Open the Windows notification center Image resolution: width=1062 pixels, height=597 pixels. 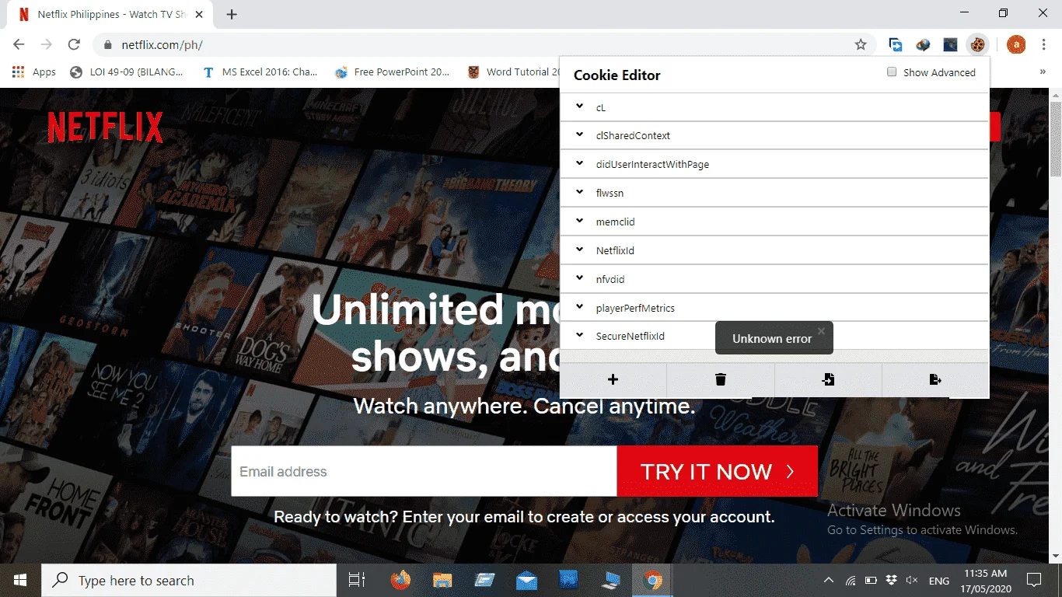click(1034, 580)
